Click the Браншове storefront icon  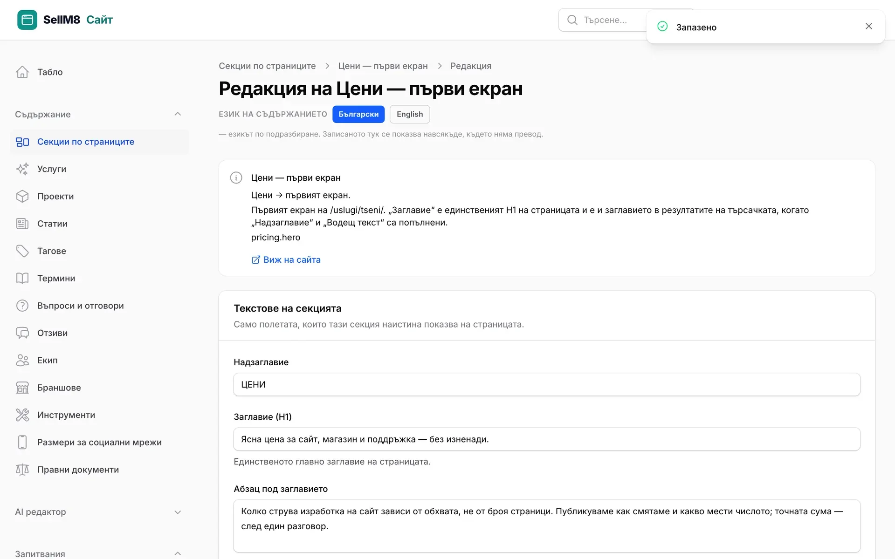point(22,388)
